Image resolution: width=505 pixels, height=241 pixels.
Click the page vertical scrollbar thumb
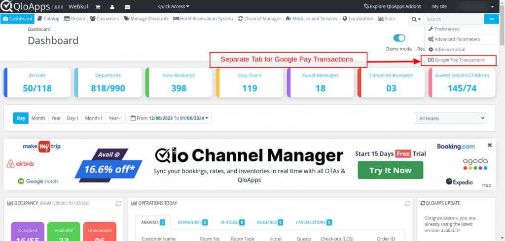[x=502, y=24]
